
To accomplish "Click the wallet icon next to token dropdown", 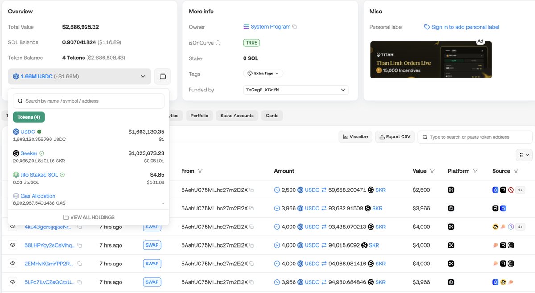I will coord(162,77).
